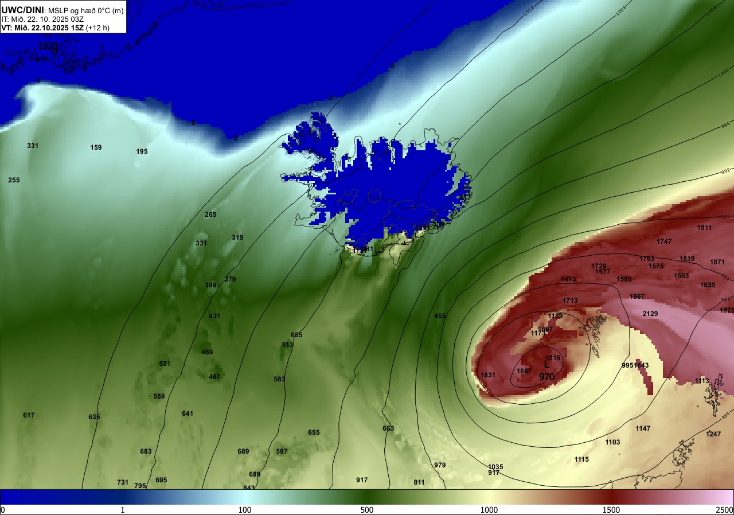Viewport: 734px width, 515px height.
Task: Select the 1729 value label
Action: 599,266
